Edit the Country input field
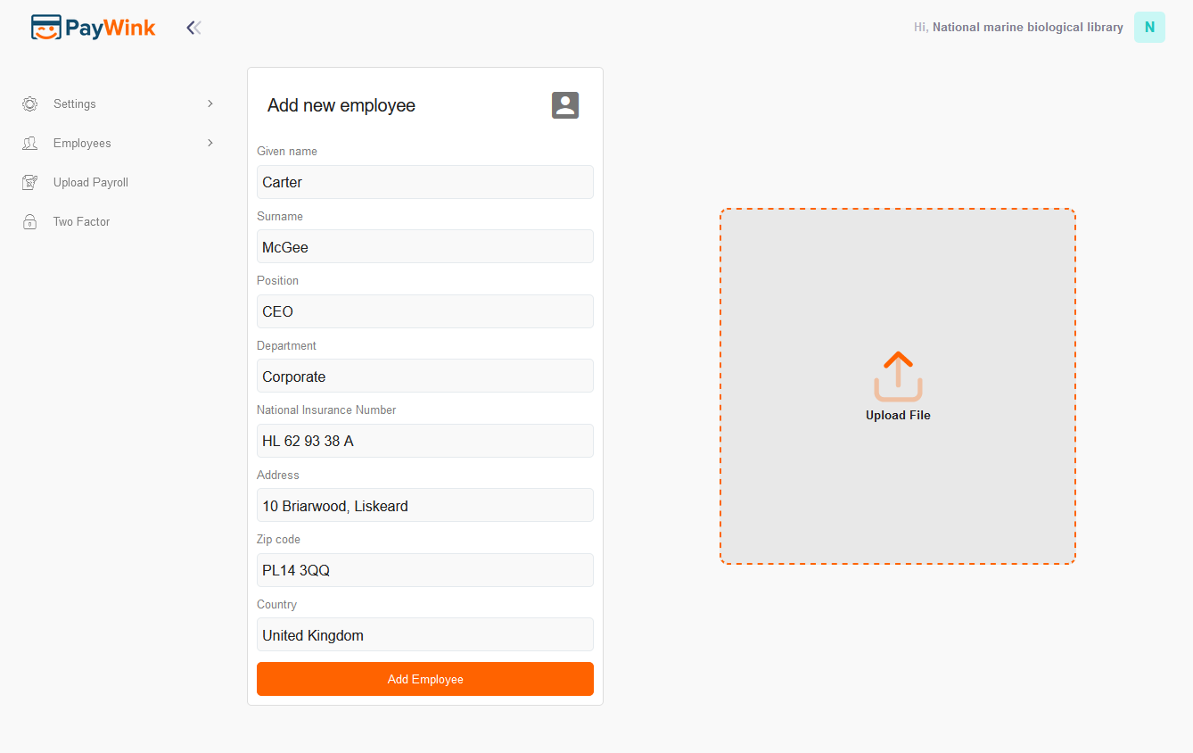 click(424, 635)
